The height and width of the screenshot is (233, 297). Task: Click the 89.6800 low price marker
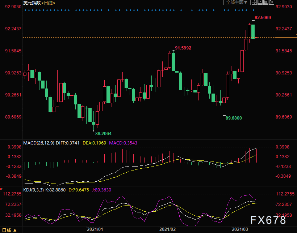(x=234, y=118)
